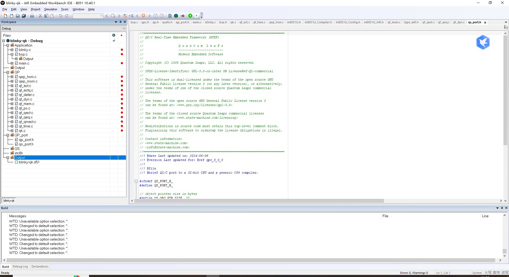
Task: Click the Build messages horizontal scrollbar
Action: pyautogui.click(x=251, y=260)
